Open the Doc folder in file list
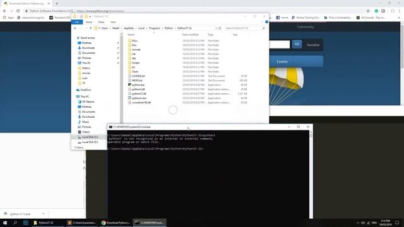404x227 pixels. click(x=134, y=45)
